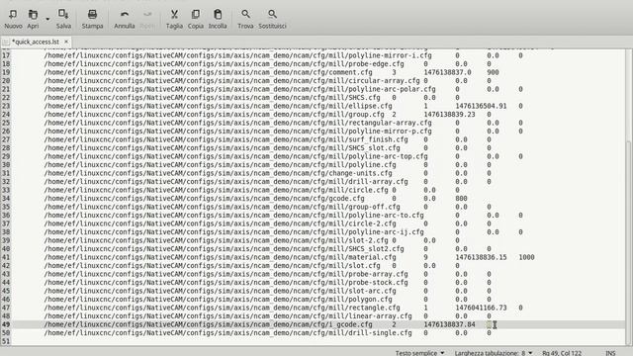This screenshot has height=356, width=633.
Task: Click line number 41 in the gutter
Action: 6,257
